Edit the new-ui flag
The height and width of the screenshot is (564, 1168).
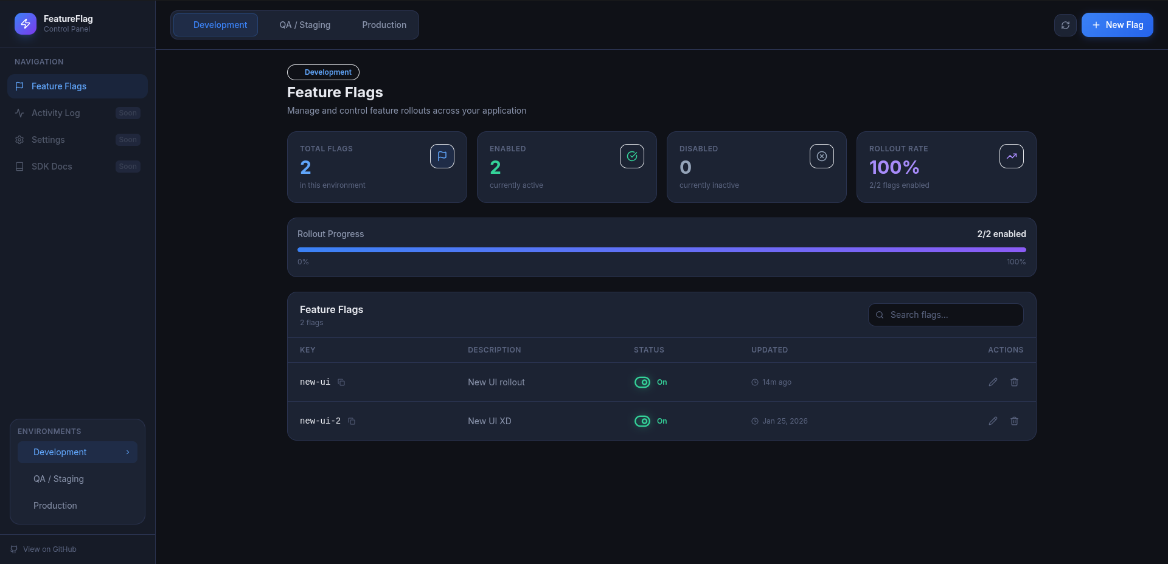(993, 382)
